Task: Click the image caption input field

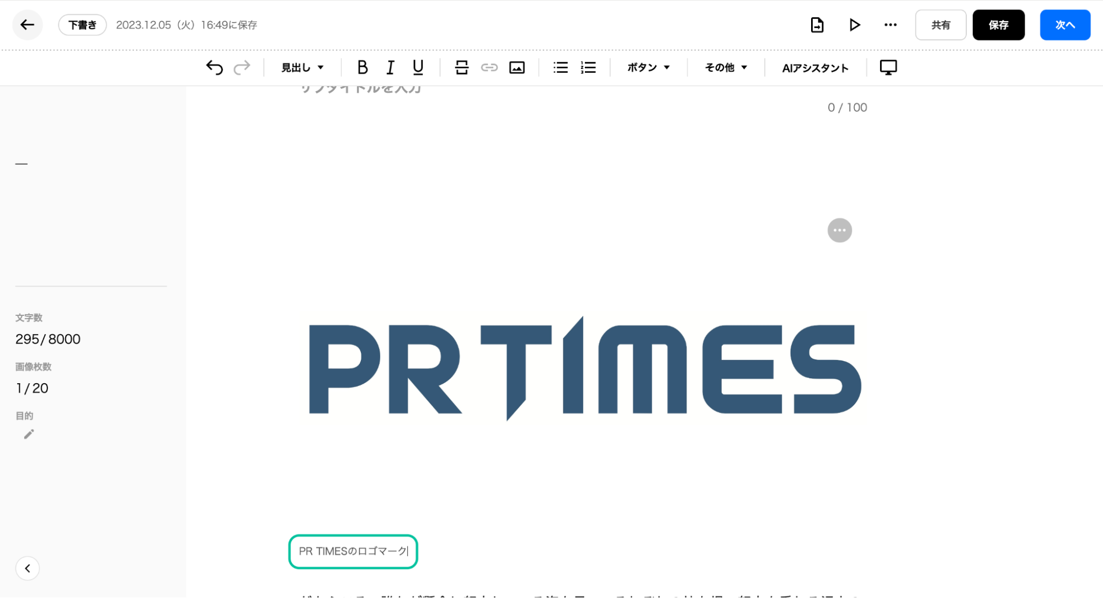Action: (353, 551)
